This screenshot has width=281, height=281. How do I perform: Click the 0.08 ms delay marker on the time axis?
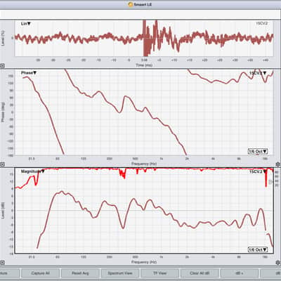[x=144, y=60]
